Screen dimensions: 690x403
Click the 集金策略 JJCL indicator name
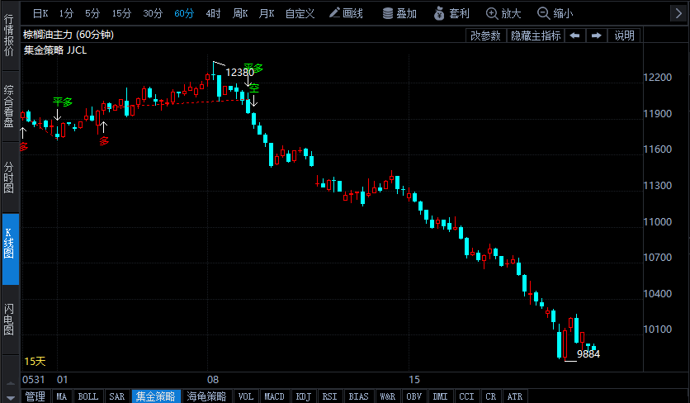[55, 50]
